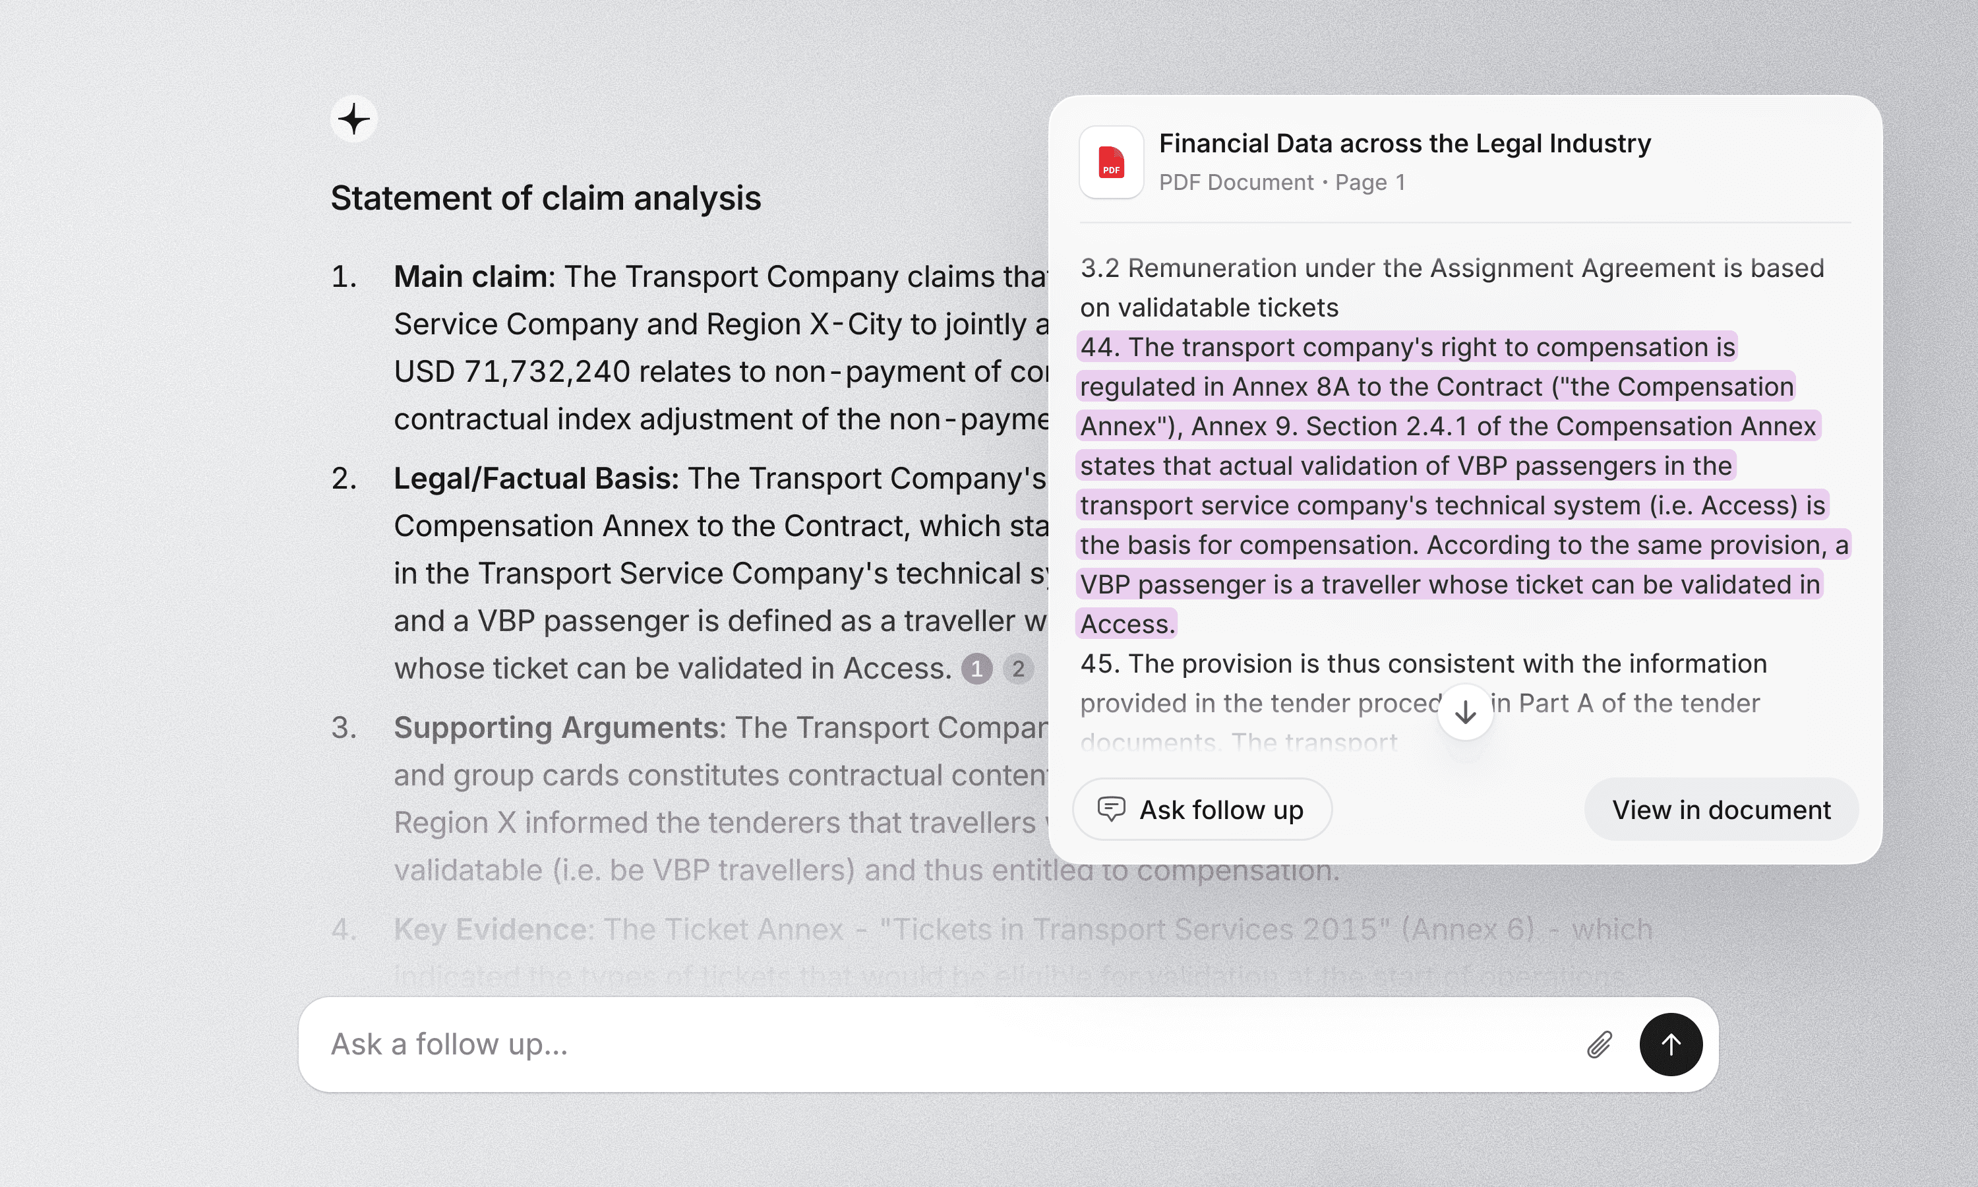Click the highlighted paragraph 44 excerpt

coord(1463,485)
